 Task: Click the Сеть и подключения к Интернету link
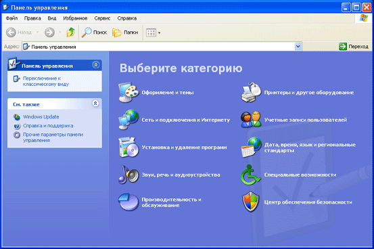tap(185, 120)
